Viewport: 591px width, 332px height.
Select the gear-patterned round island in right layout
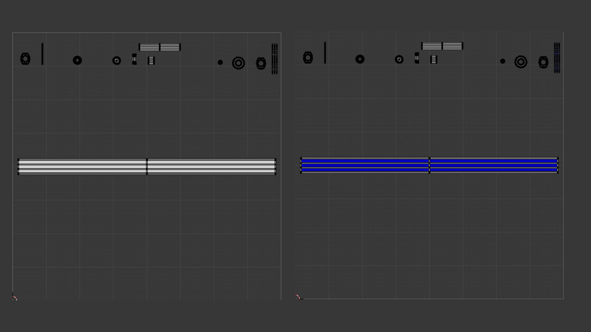(399, 59)
